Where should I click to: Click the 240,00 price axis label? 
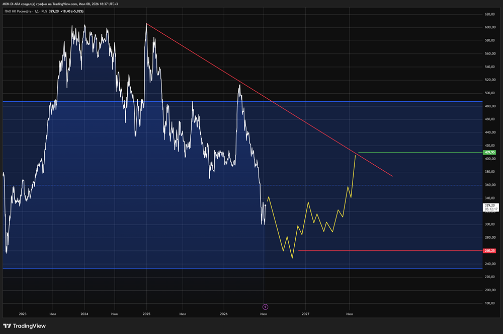tap(489, 263)
